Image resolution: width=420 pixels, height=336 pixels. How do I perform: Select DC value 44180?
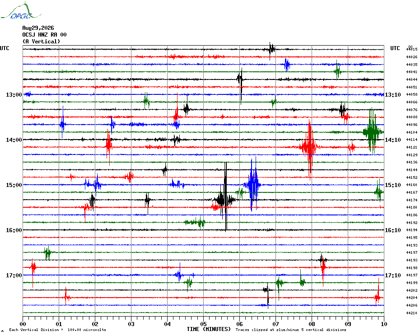click(x=412, y=207)
